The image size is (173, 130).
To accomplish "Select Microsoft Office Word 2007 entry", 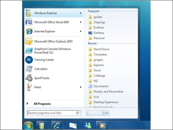I will [54, 22].
